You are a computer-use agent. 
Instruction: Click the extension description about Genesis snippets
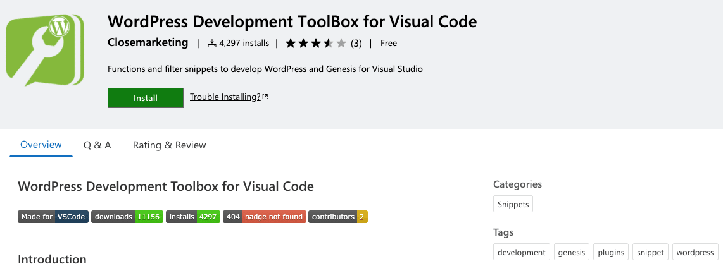coord(265,69)
